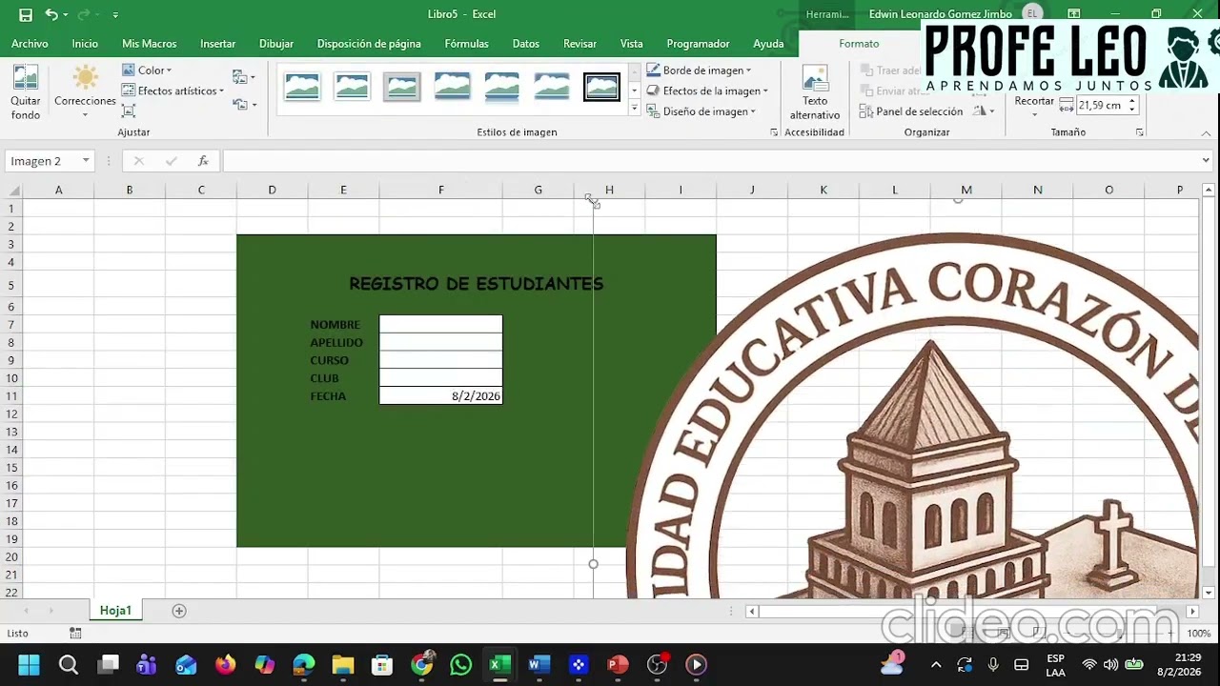Screen dimensions: 1220x686
Task: Open the Disposición de página tab
Action: point(369,44)
